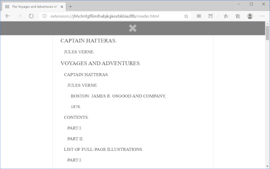
Task: Close the table of contents with the X icon
Action: point(132,28)
